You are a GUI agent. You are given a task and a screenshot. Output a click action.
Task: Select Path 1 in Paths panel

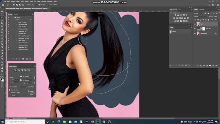coord(180,32)
